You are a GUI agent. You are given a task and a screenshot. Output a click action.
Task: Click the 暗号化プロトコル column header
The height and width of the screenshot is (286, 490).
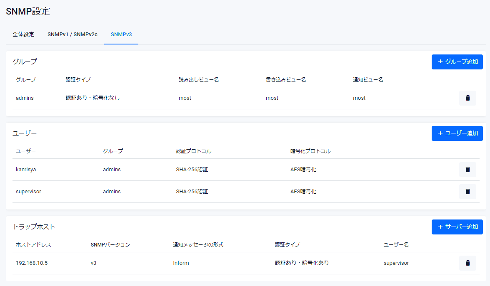[310, 151]
